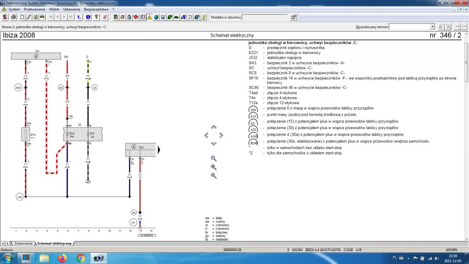Open Google Chrome from the taskbar
This screenshot has height=264, width=469.
(x=81, y=258)
